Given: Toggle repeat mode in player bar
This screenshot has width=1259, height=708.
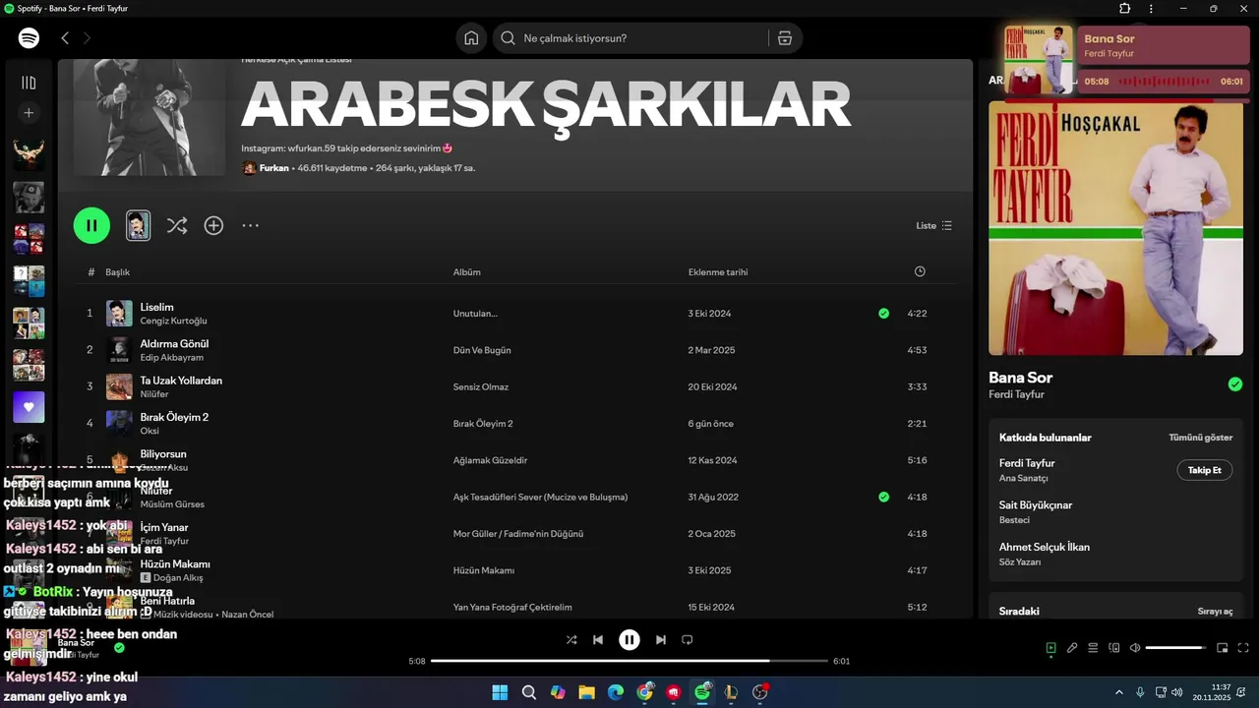Looking at the screenshot, I should pyautogui.click(x=688, y=639).
